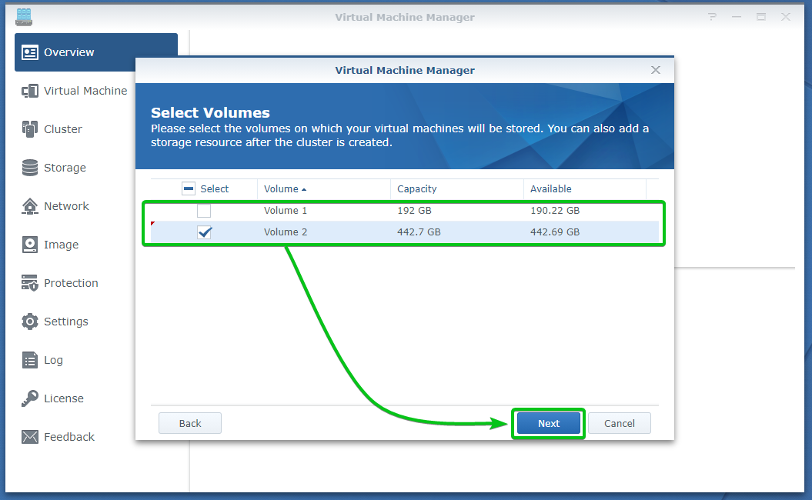Screen dimensions: 812x500
Task: Click the Cancel button
Action: pos(620,423)
